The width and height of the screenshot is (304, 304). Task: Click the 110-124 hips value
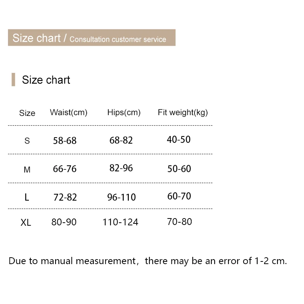point(120,222)
